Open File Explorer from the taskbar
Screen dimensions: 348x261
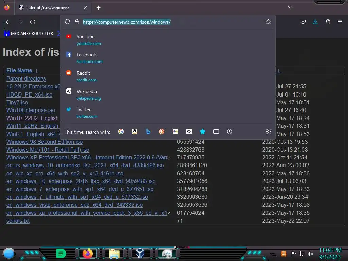click(x=114, y=254)
